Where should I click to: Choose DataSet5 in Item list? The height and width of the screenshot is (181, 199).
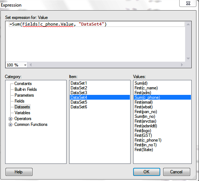(100, 102)
